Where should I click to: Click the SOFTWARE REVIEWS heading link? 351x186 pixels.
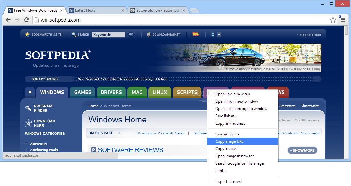[x=131, y=150]
